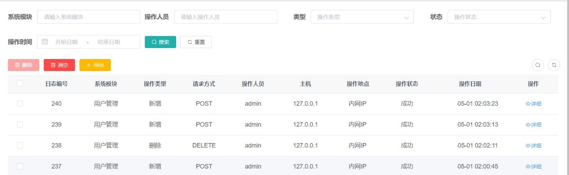Check the box for log 240
Image resolution: width=569 pixels, height=175 pixels.
[x=19, y=104]
